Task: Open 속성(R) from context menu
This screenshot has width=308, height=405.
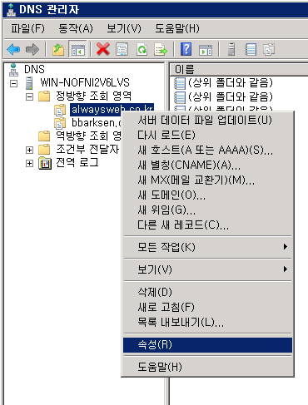Action: click(x=207, y=345)
